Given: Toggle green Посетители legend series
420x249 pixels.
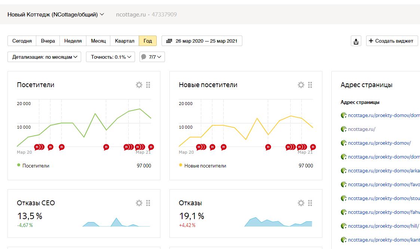Looking at the screenshot, I should click(x=33, y=166).
